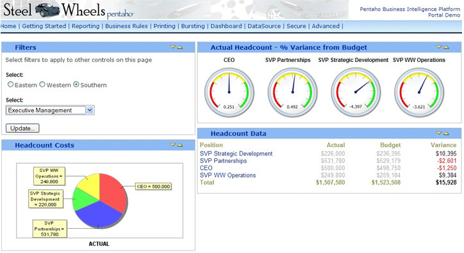Select the Eastern radio button

(11, 84)
